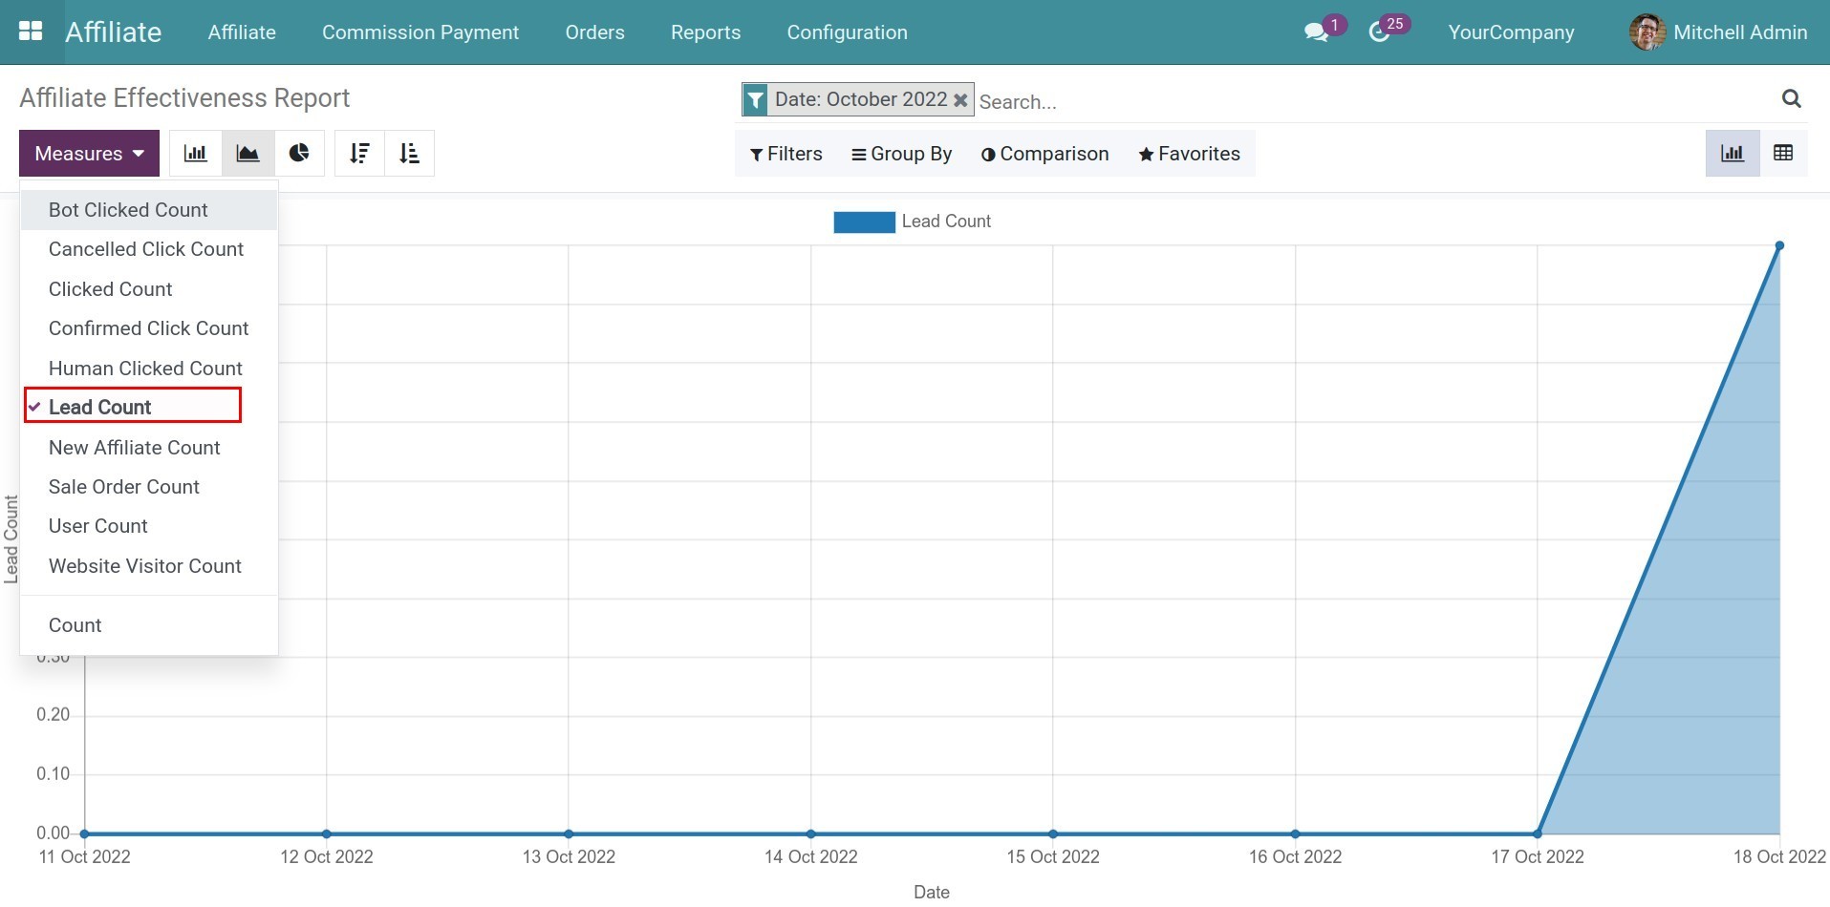The height and width of the screenshot is (907, 1830).
Task: Click the Lead Count legend swatch
Action: click(x=863, y=221)
